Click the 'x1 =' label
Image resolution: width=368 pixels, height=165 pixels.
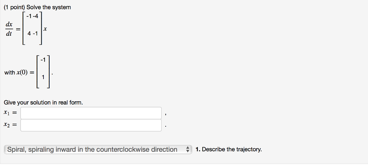pos(10,113)
